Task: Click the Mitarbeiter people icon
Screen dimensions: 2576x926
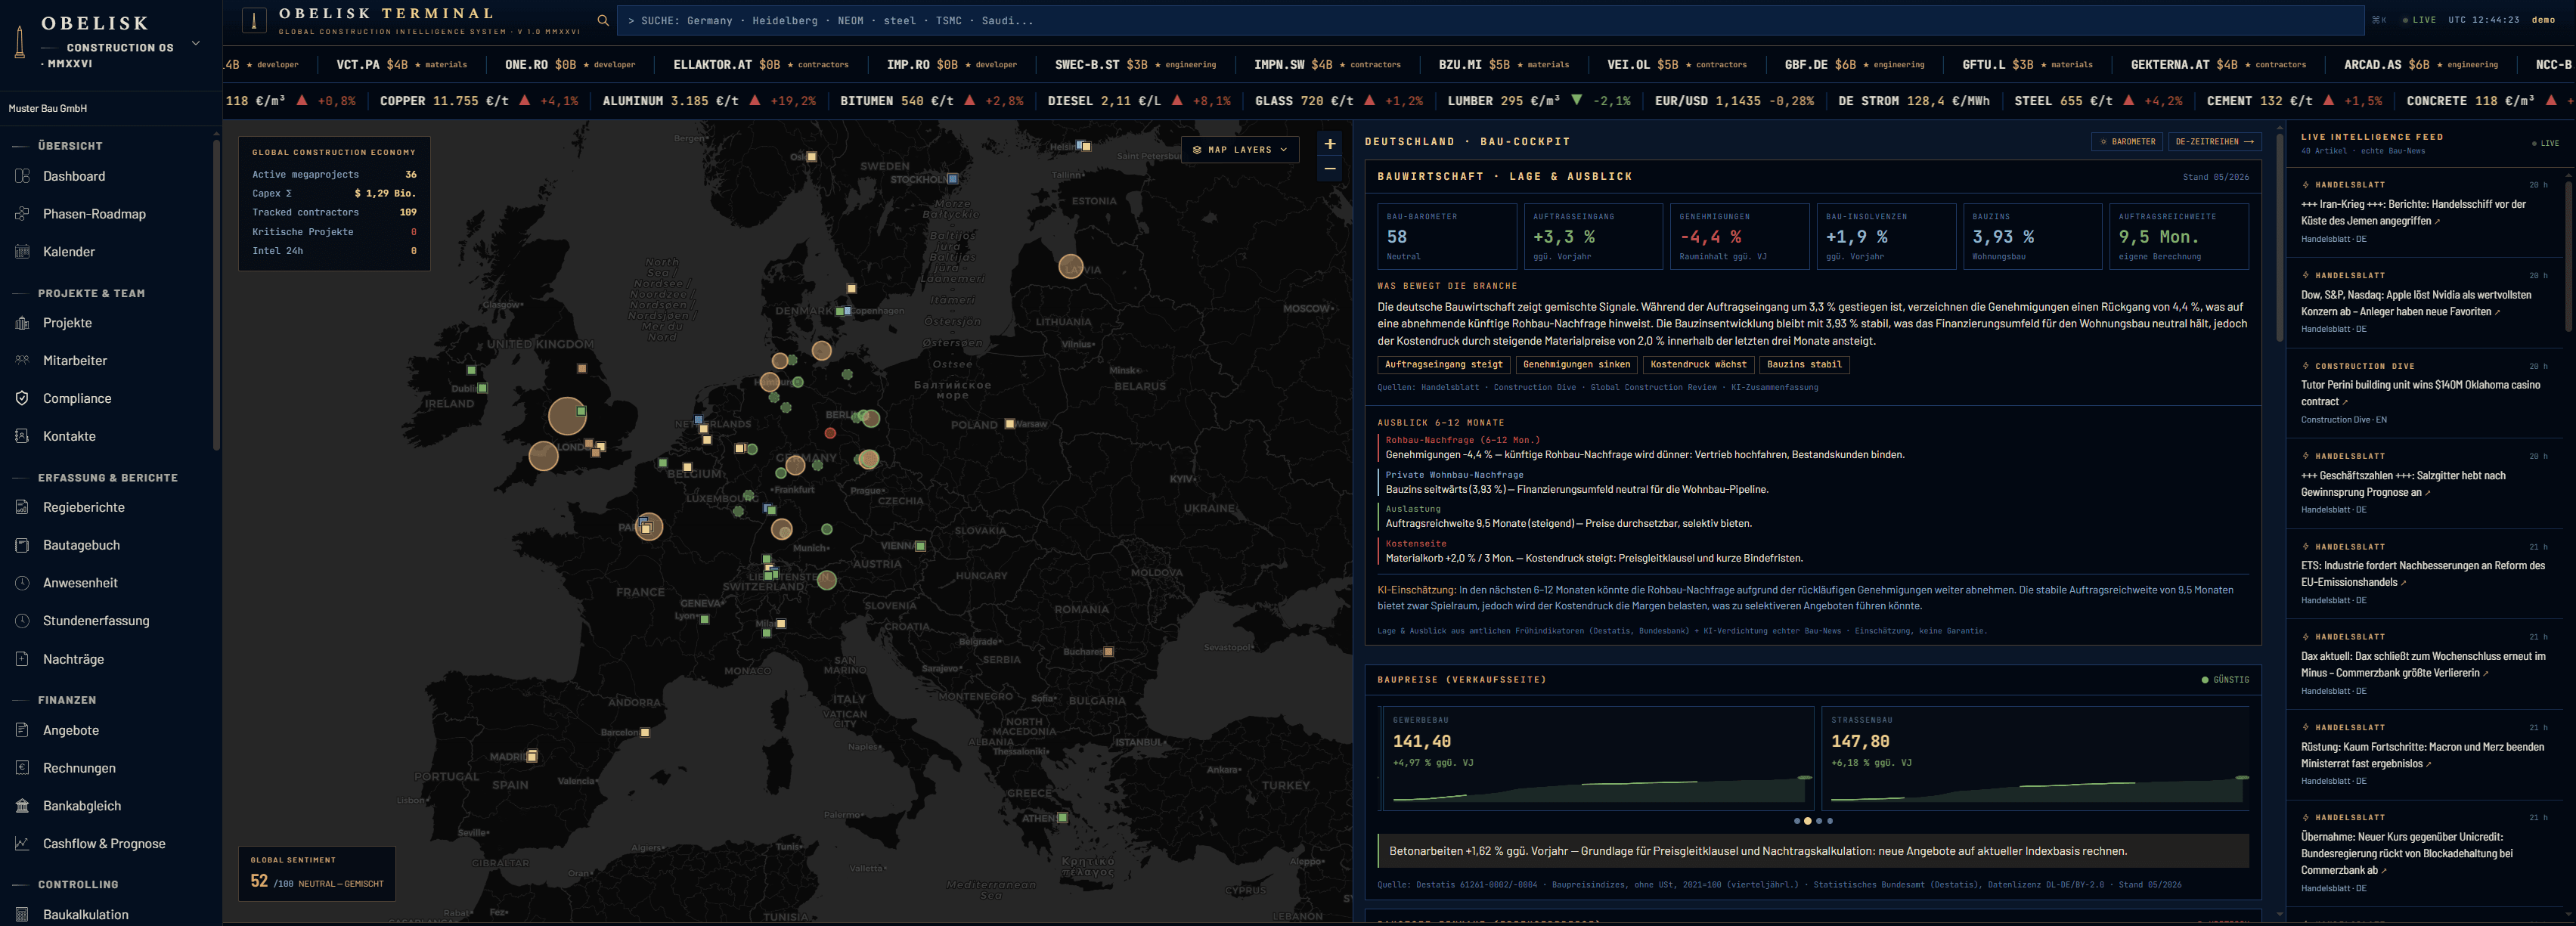Action: (22, 361)
